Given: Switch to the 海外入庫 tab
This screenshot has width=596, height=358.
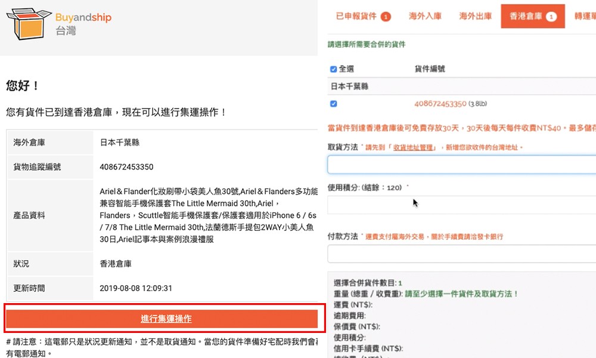Looking at the screenshot, I should pos(425,17).
